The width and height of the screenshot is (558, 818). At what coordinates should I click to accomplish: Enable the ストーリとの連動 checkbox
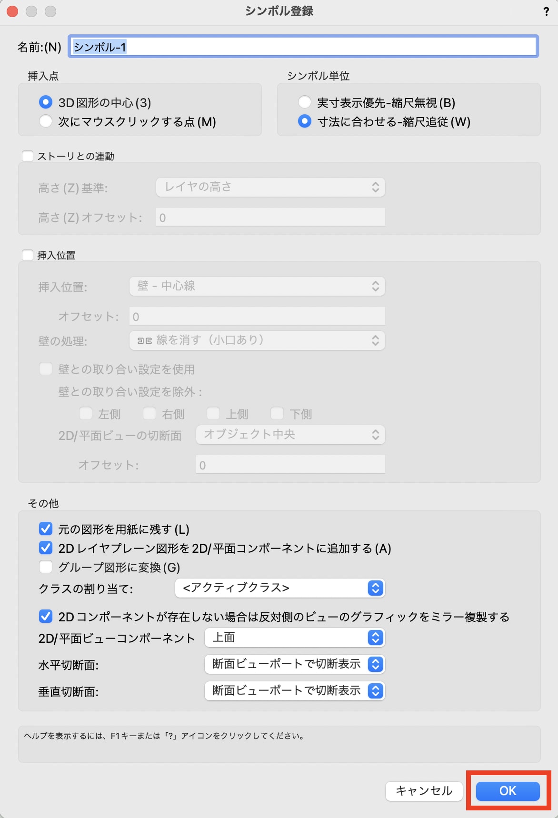(x=27, y=156)
